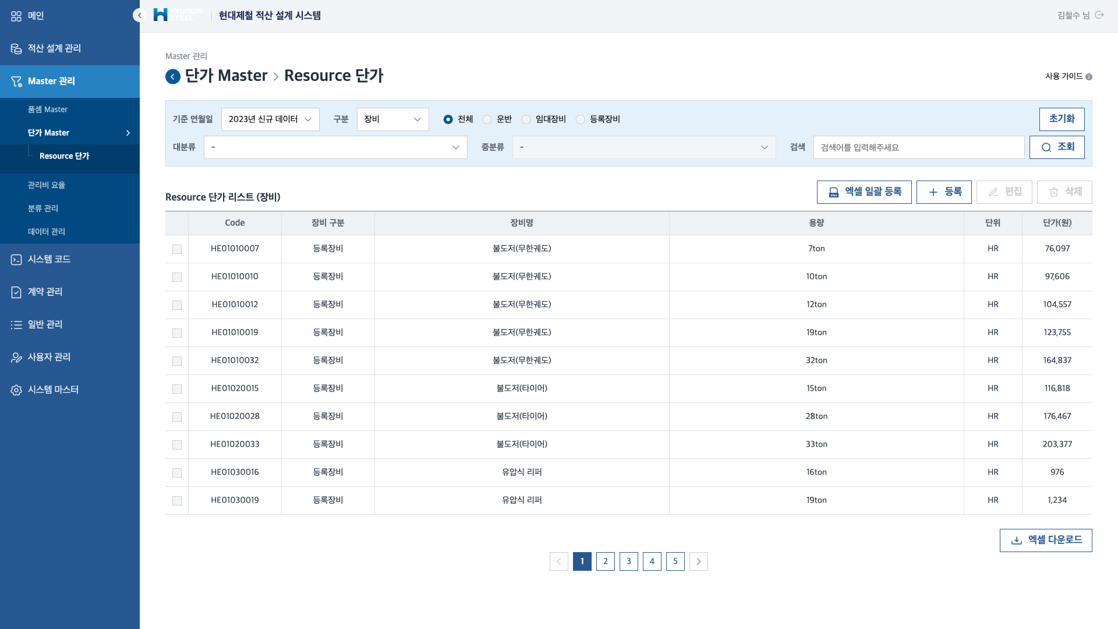Select the 운반 radio button
The width and height of the screenshot is (1118, 629).
point(487,119)
